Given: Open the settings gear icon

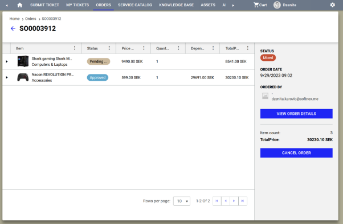Looking at the screenshot, I should [333, 5].
